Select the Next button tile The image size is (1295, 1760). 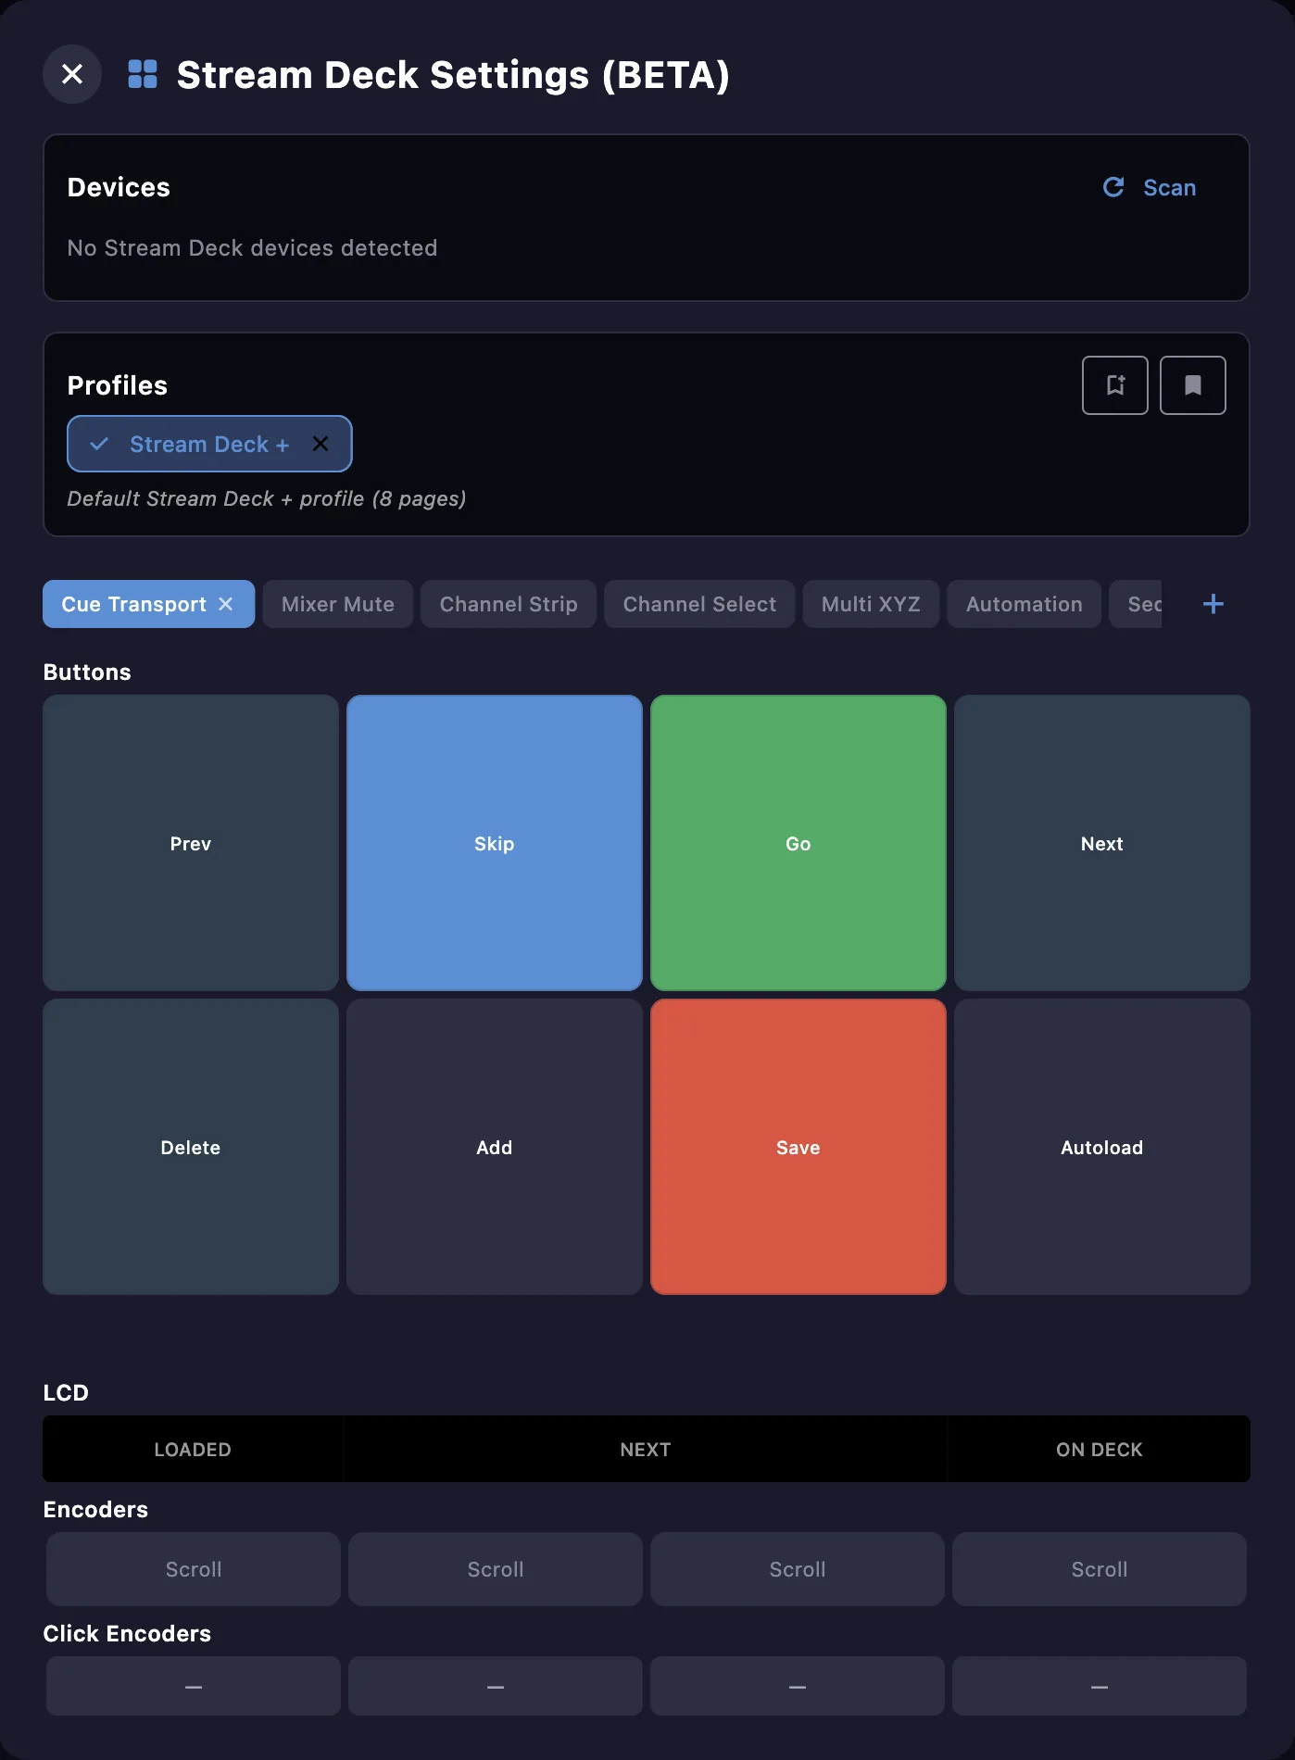(1102, 843)
